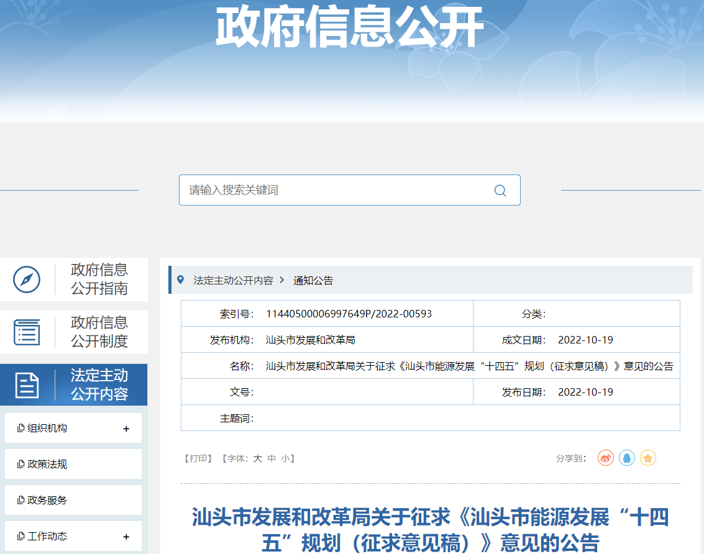Set font size to 小
Viewport: 704px width, 554px height.
(285, 459)
